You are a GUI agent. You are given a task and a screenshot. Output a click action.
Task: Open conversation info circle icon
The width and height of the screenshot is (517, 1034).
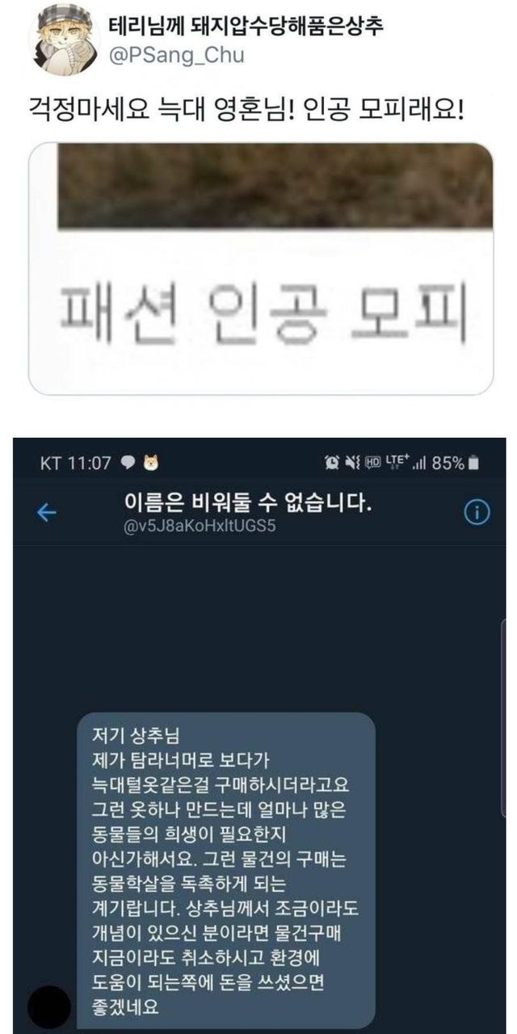pos(478,513)
